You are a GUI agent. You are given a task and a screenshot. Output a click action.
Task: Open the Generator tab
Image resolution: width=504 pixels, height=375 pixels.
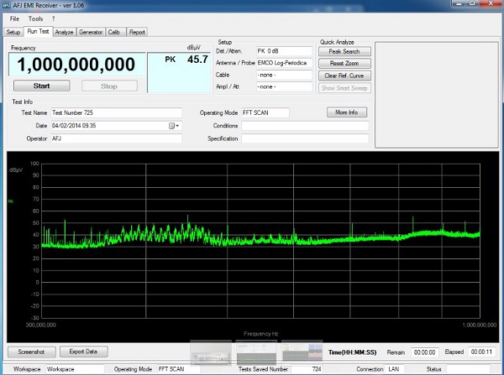91,32
